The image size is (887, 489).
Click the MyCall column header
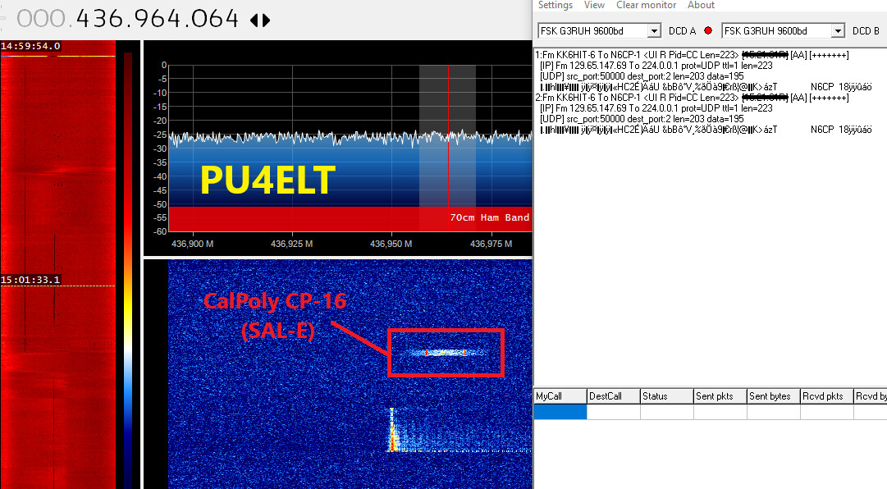click(560, 396)
